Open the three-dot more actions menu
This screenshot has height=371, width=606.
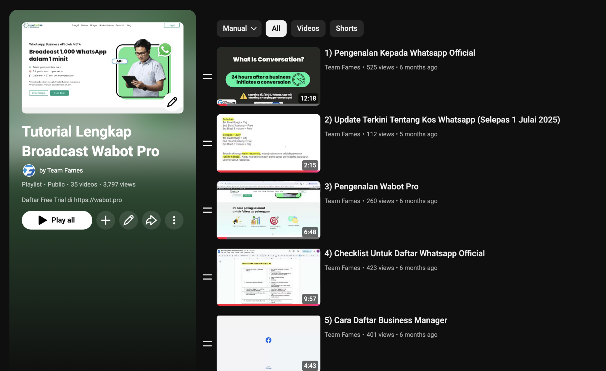coord(174,220)
